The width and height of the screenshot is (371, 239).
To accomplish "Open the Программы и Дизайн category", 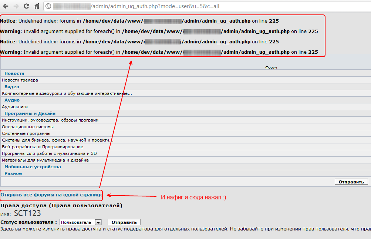I will 30,113.
